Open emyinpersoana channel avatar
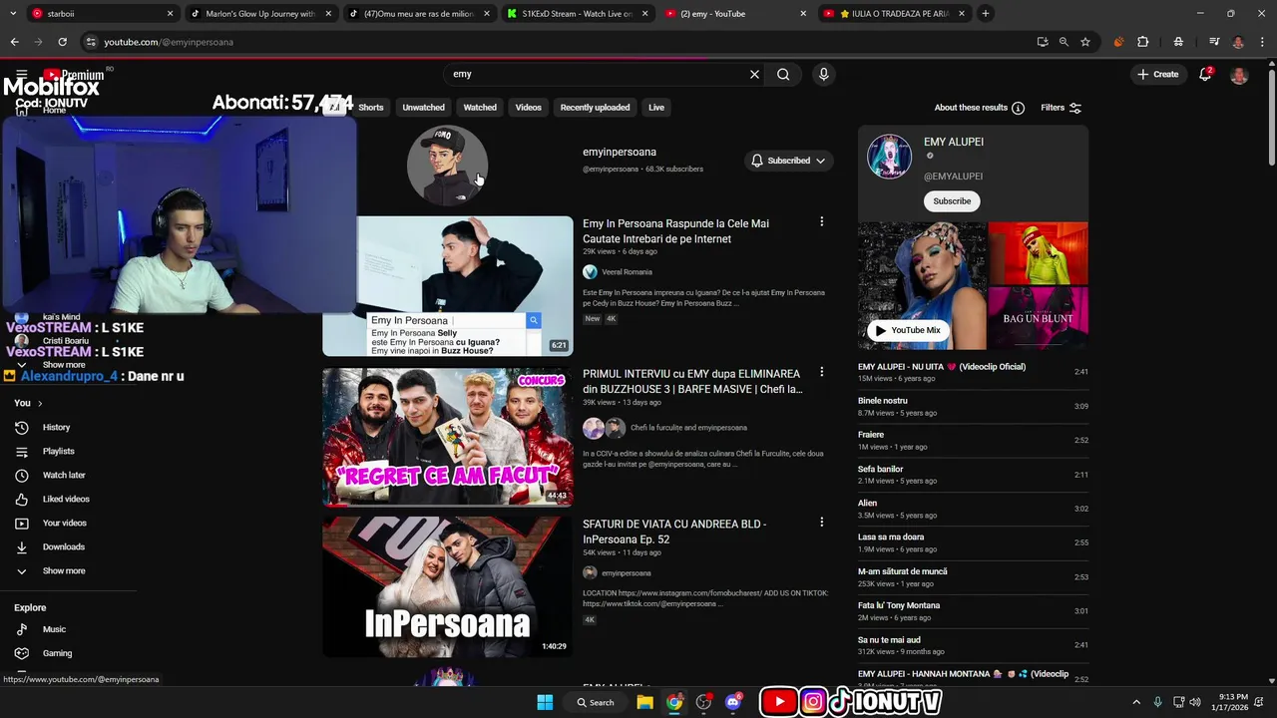The height and width of the screenshot is (718, 1277). [x=447, y=165]
